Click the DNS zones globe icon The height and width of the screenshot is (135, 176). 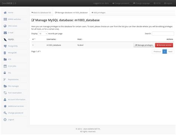pos(5,26)
